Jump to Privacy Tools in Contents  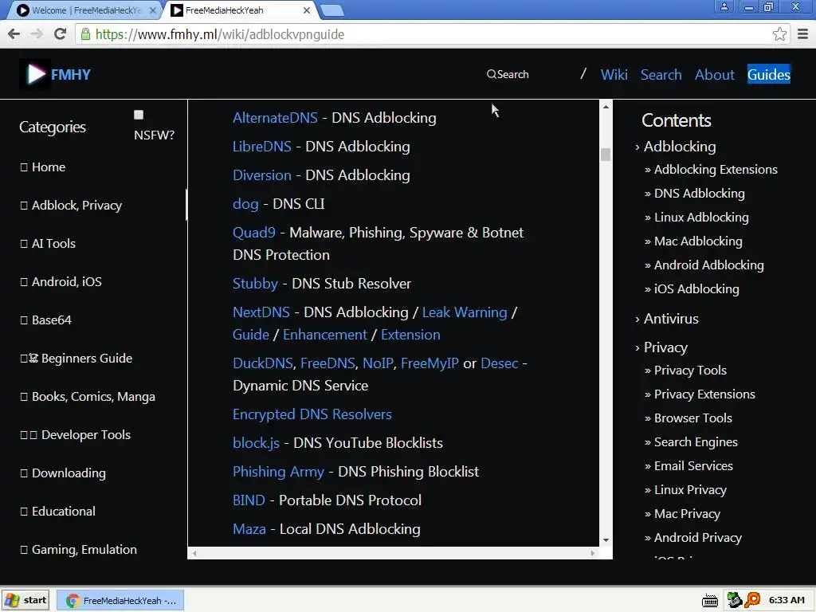click(x=690, y=370)
